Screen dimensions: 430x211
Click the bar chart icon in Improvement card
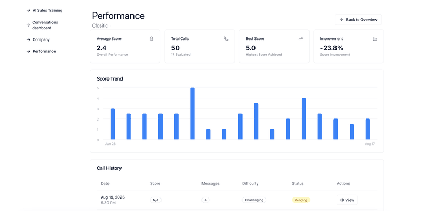pyautogui.click(x=374, y=39)
